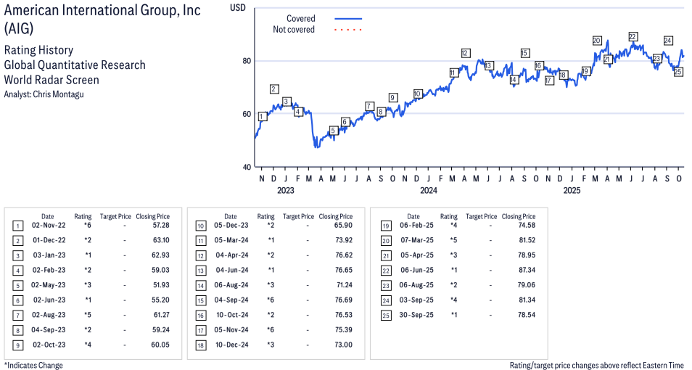Click chart marker 25 at the chart's end

point(678,72)
